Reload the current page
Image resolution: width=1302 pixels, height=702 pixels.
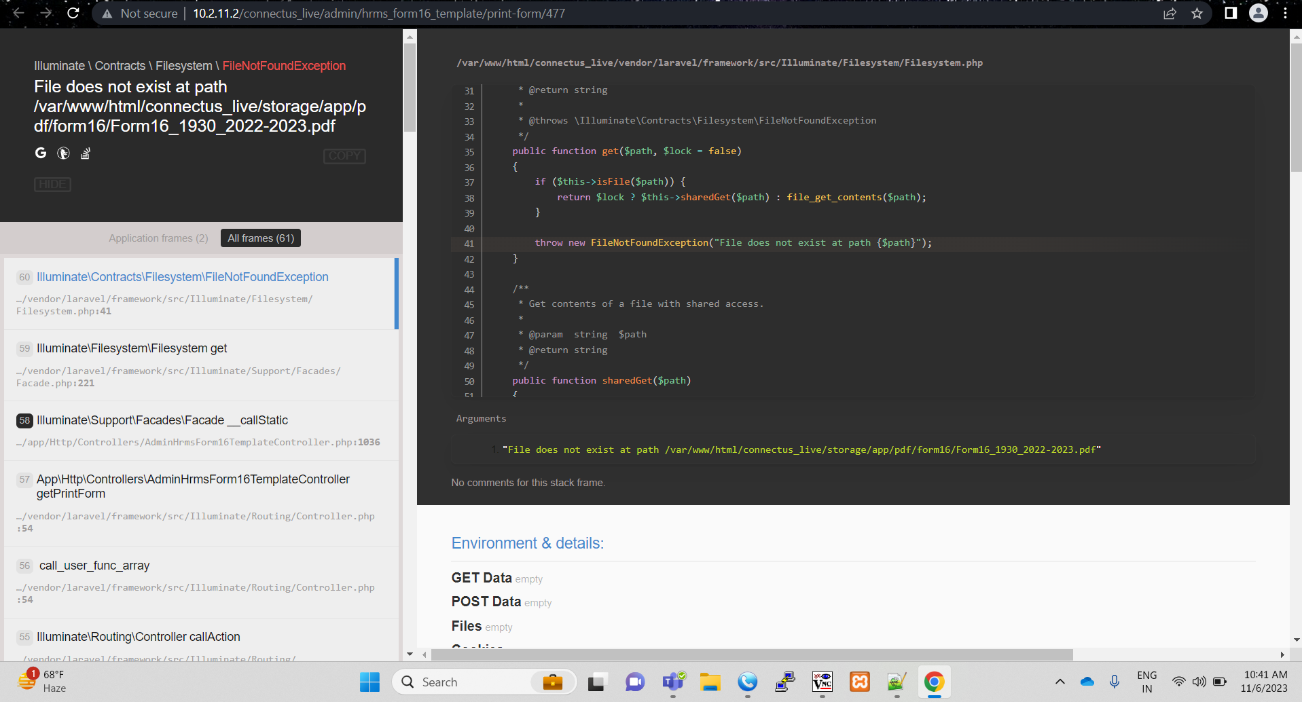tap(73, 13)
